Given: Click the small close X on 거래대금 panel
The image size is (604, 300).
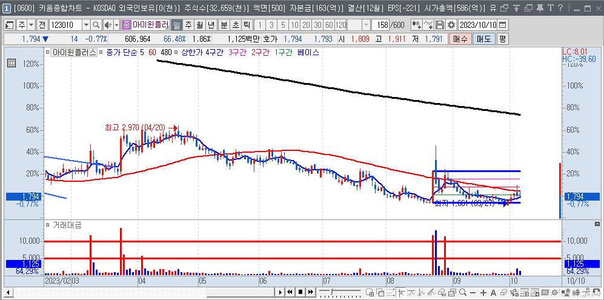Looking at the screenshot, I should click(x=597, y=224).
